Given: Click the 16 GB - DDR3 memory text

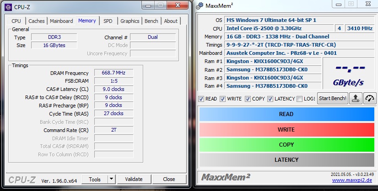Looking at the screenshot, I should point(278,37).
